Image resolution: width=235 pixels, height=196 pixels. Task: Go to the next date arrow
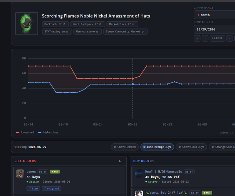pyautogui.click(x=229, y=38)
